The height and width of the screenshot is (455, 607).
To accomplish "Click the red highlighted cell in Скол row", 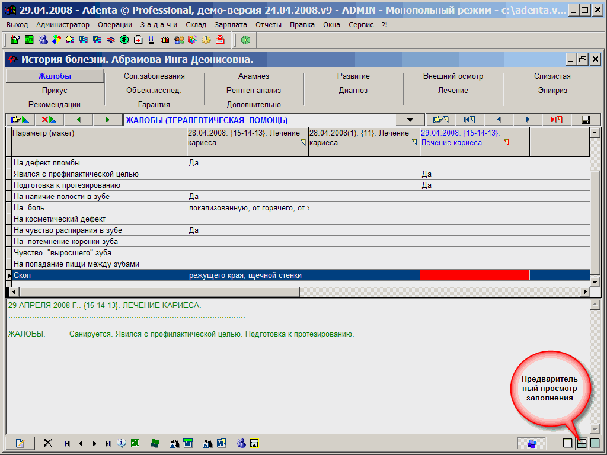I will click(474, 275).
